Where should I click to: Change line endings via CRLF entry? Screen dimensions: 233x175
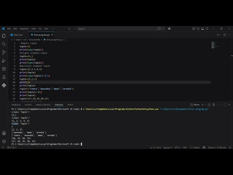pyautogui.click(x=185, y=147)
